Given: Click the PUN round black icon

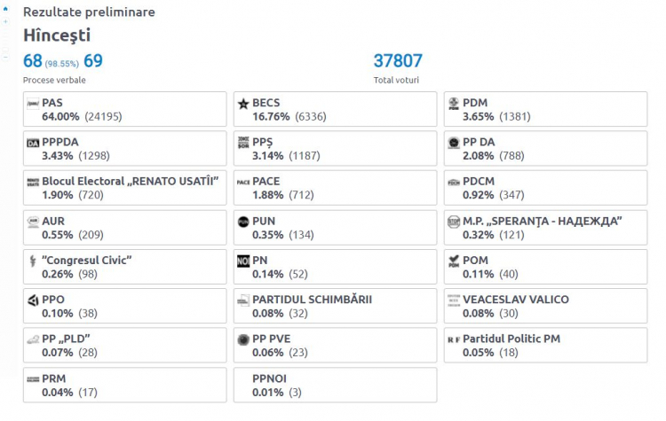Looking at the screenshot, I should tap(243, 222).
